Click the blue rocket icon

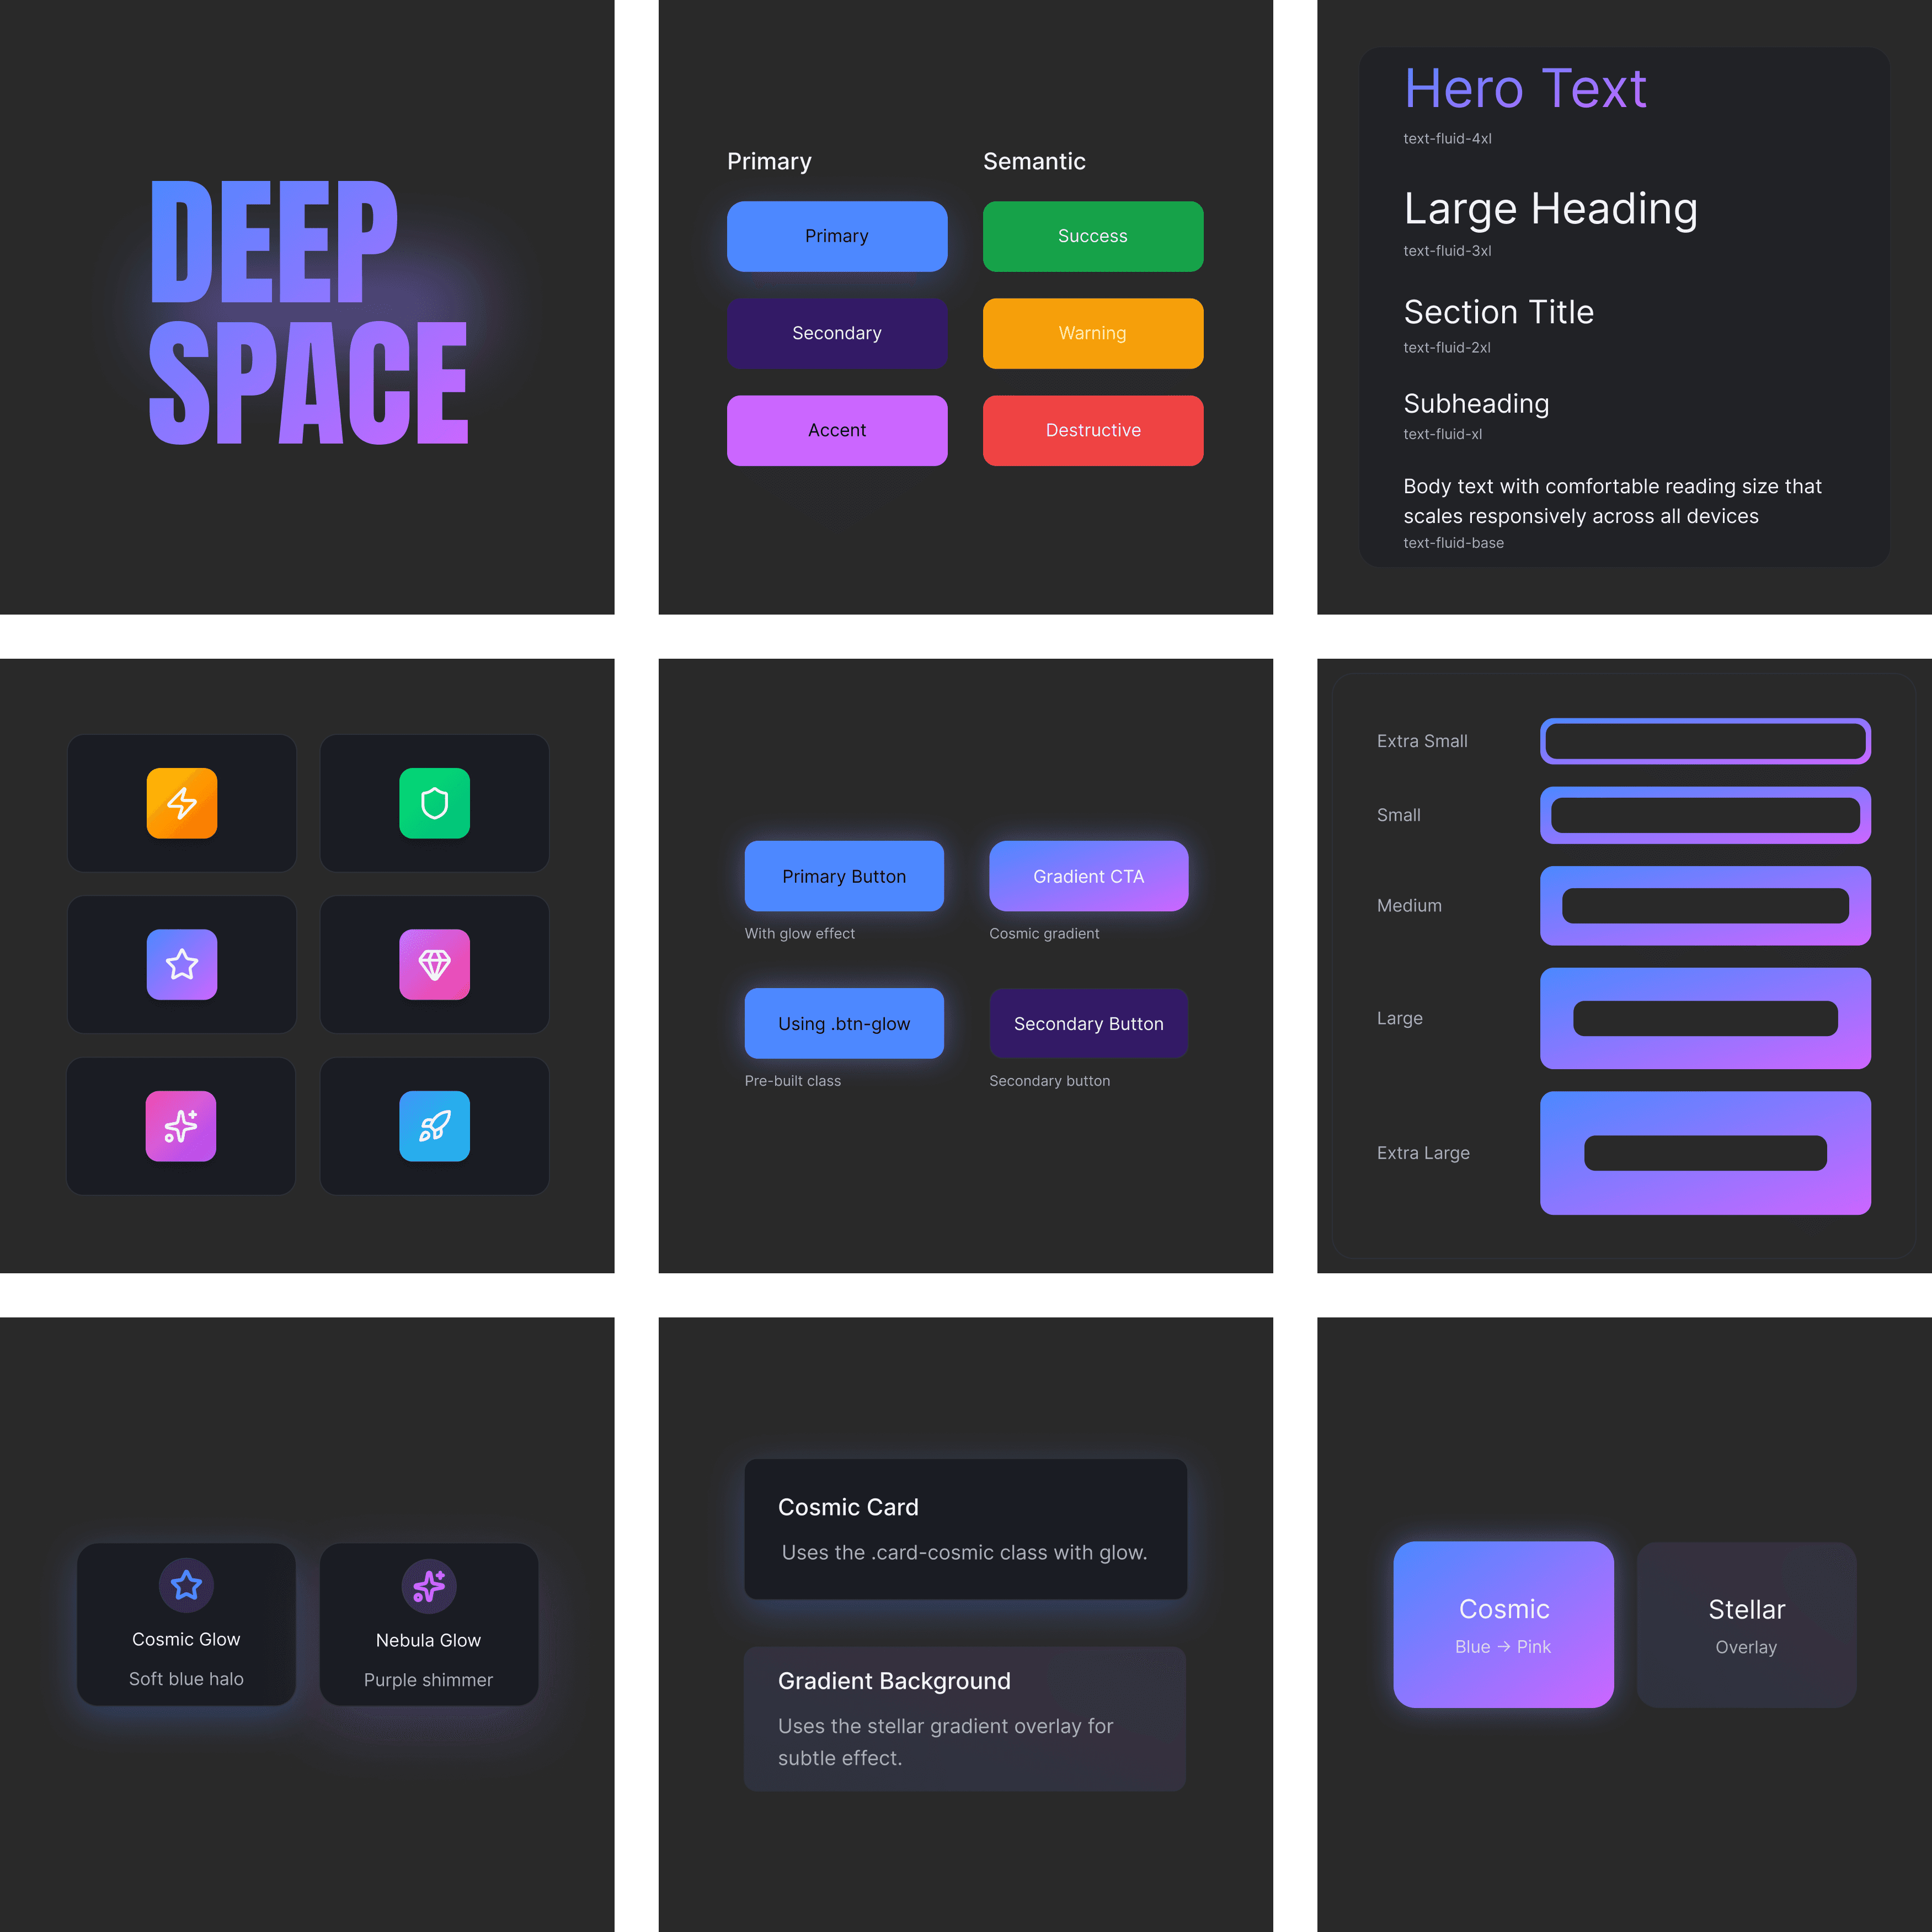434,1126
